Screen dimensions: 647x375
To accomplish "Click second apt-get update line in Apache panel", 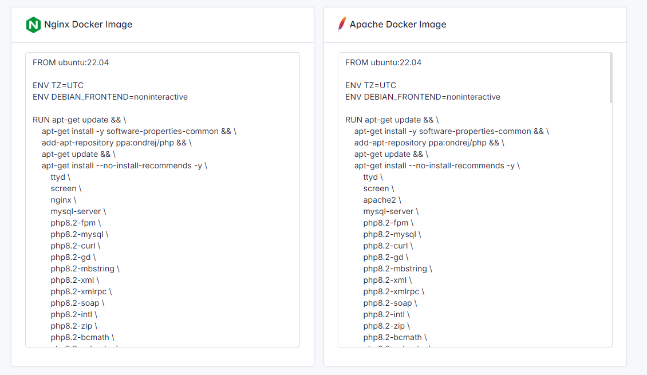I will point(391,154).
